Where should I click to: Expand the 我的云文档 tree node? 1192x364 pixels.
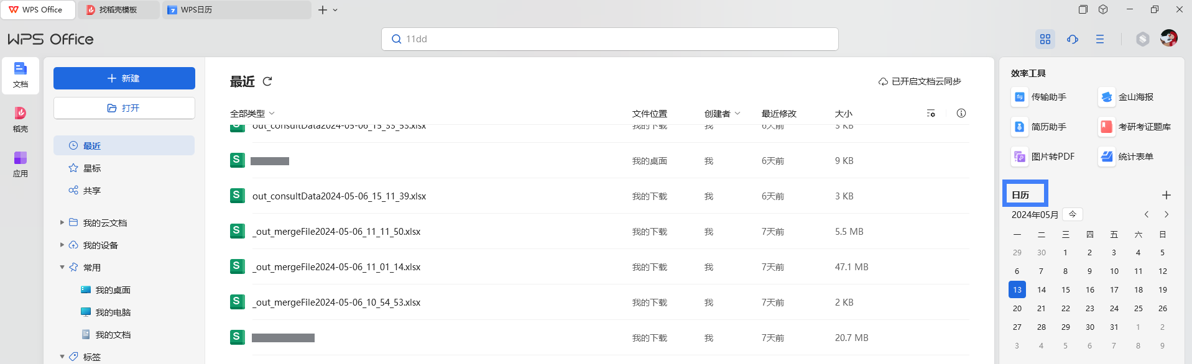pyautogui.click(x=62, y=222)
